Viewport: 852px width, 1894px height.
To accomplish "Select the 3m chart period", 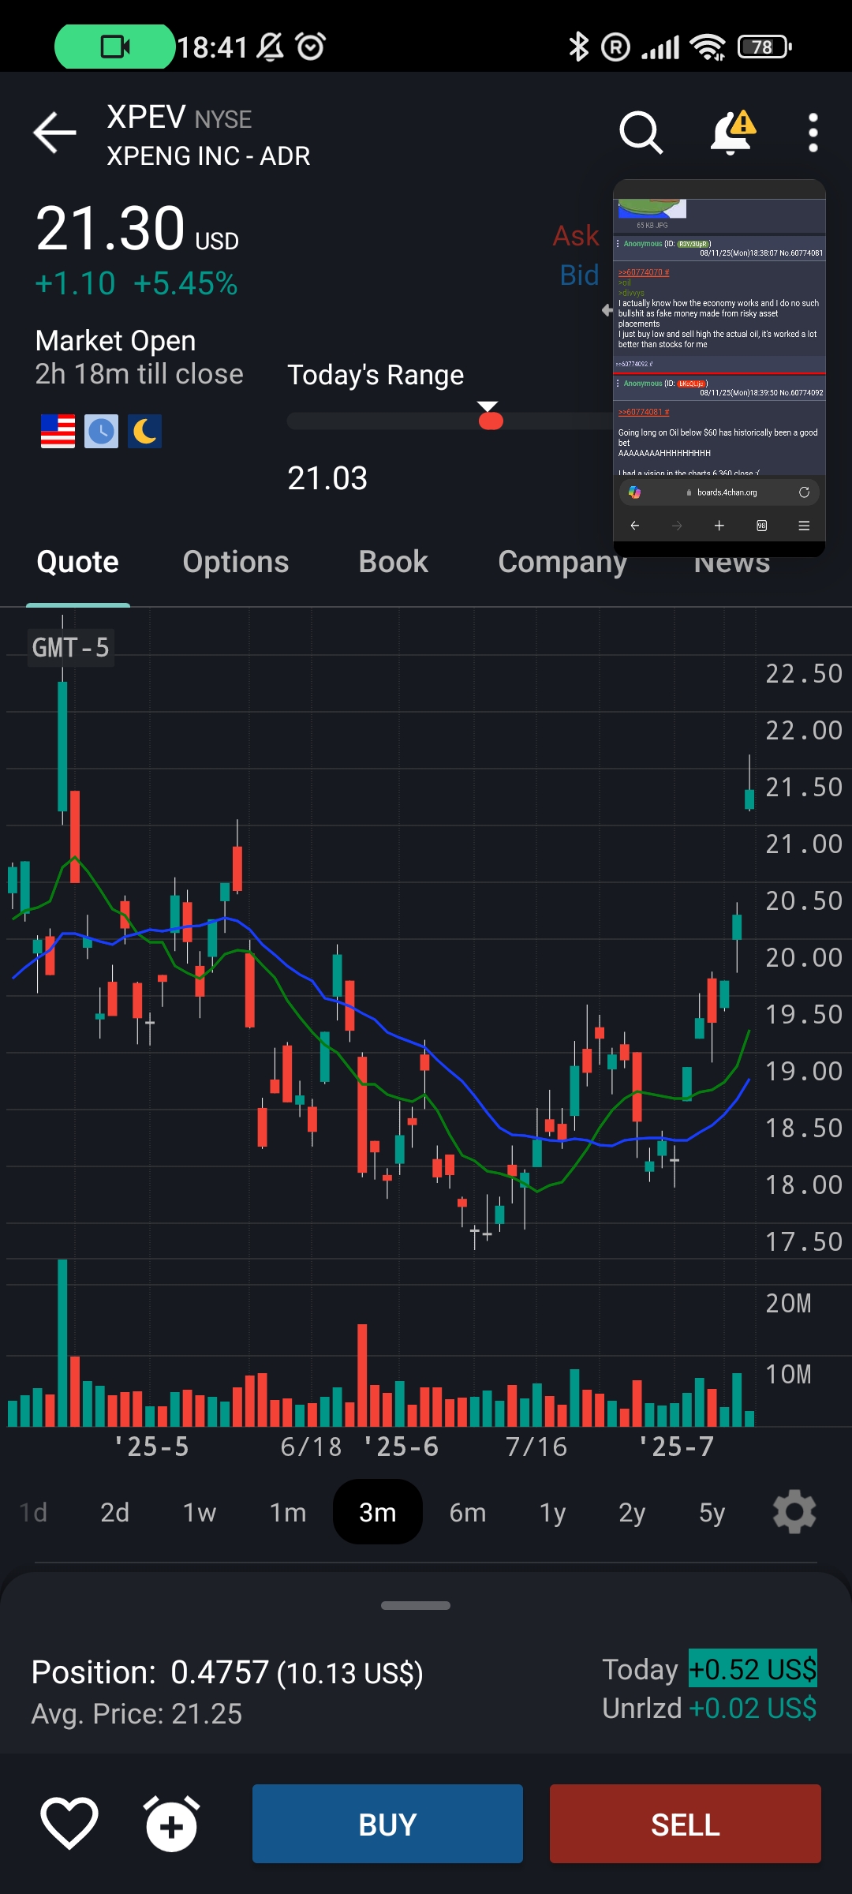I will click(x=378, y=1512).
